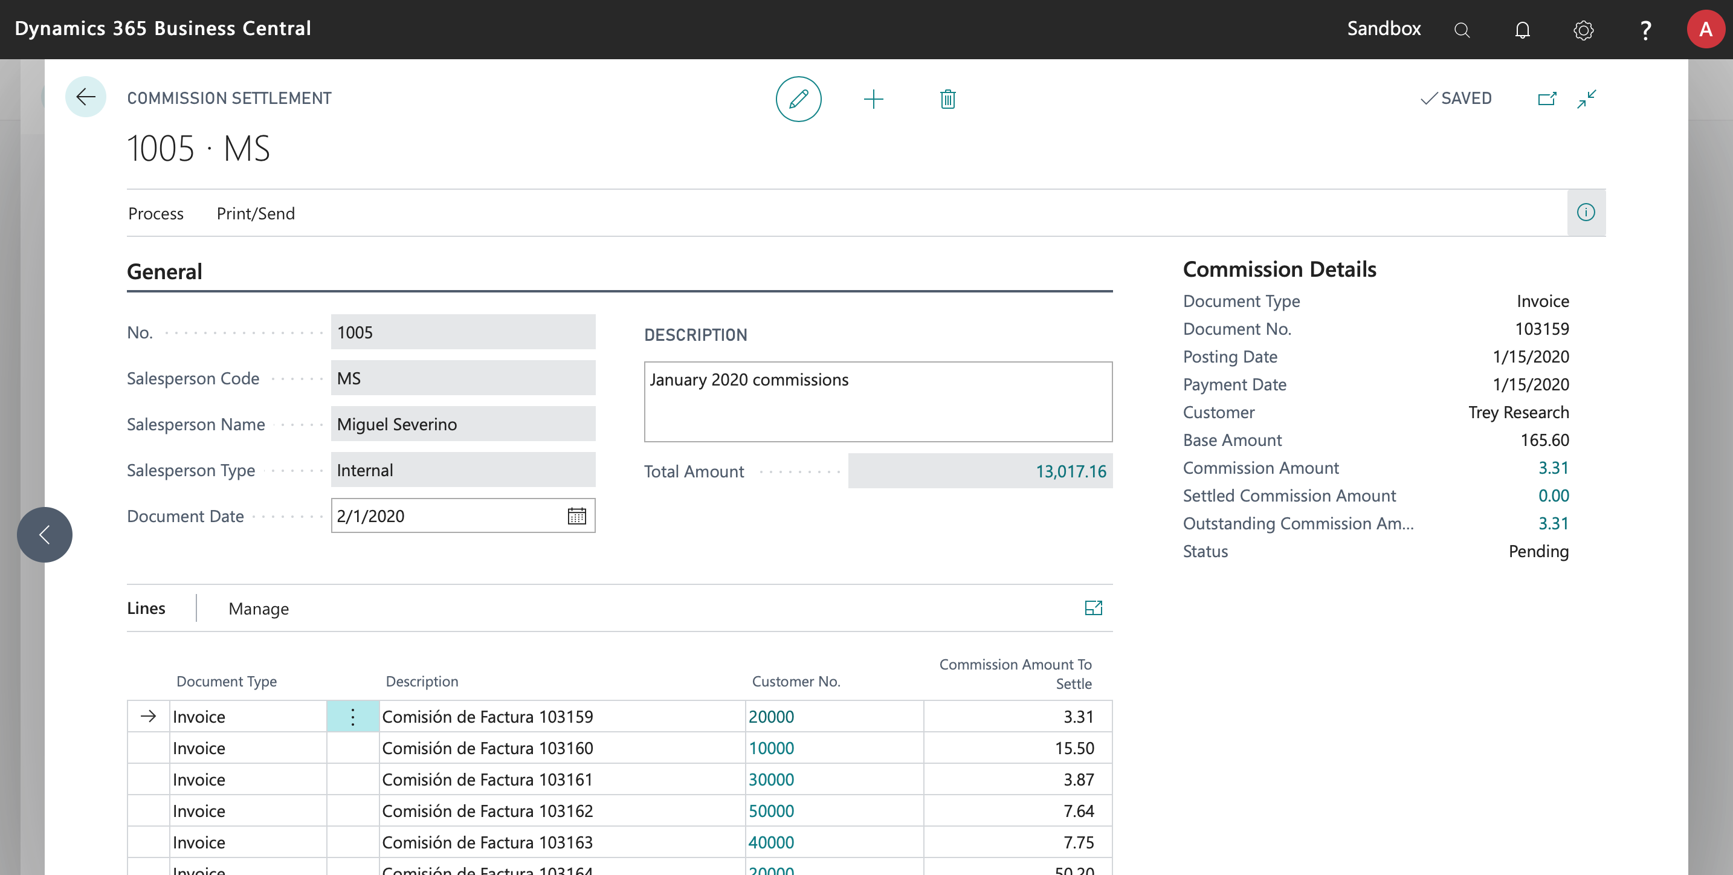Create new record with plus icon
The width and height of the screenshot is (1733, 875).
click(873, 99)
